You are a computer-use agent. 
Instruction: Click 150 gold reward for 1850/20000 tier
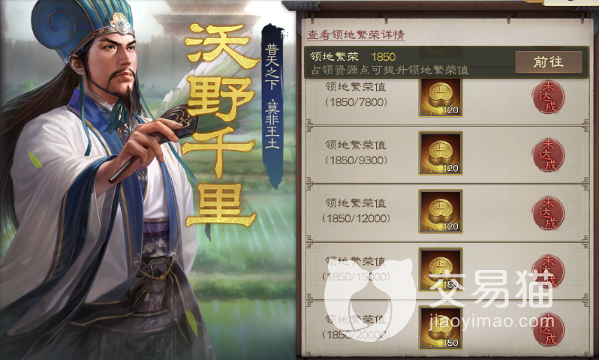[441, 328]
